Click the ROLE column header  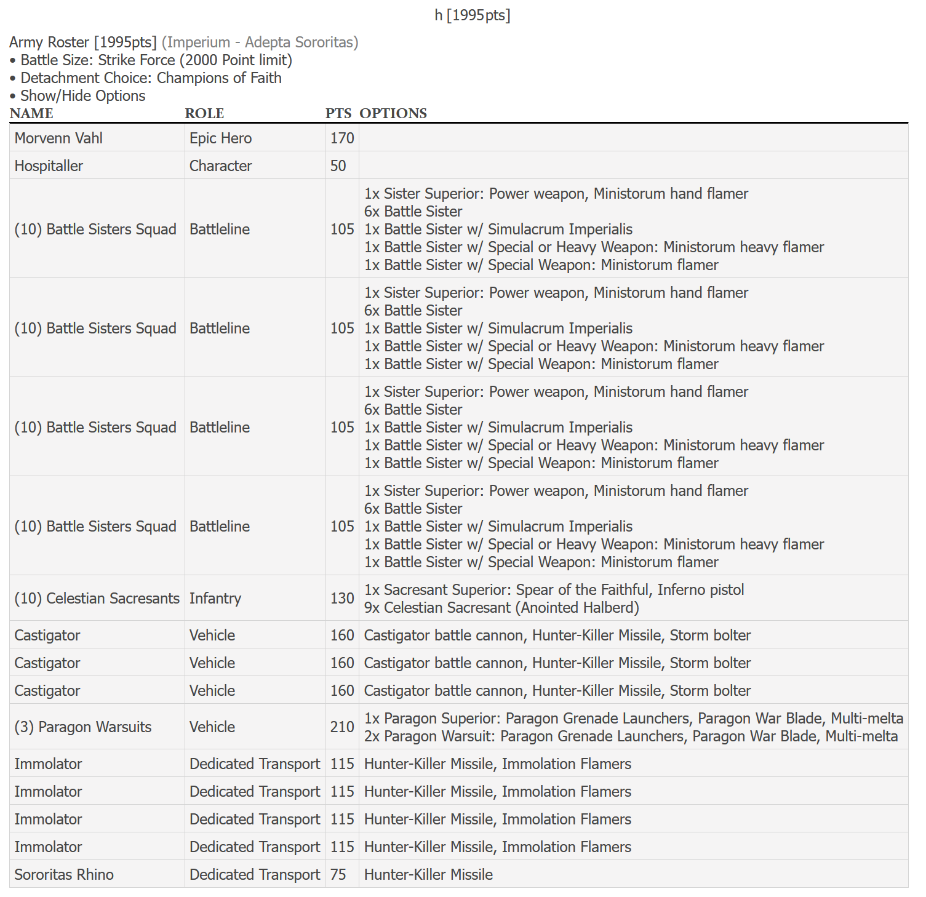pos(204,113)
